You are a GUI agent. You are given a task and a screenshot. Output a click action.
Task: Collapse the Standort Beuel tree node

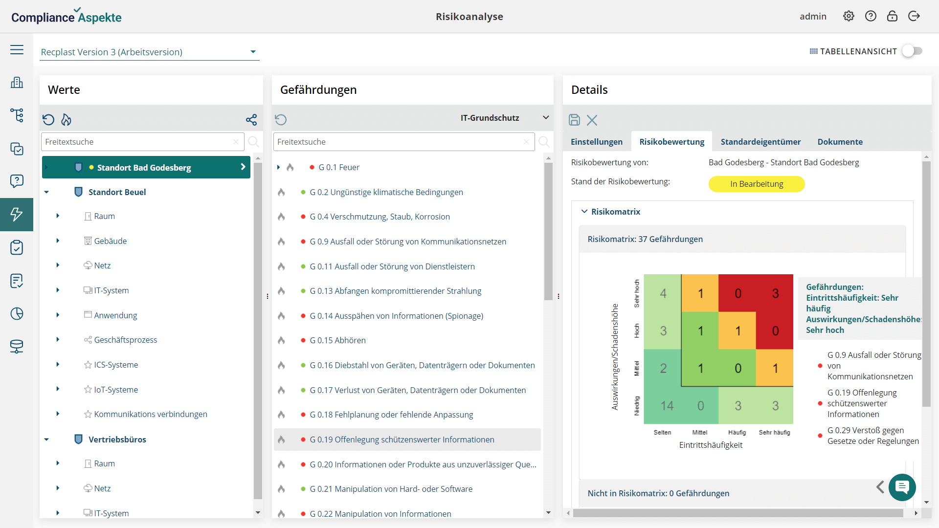coord(47,192)
